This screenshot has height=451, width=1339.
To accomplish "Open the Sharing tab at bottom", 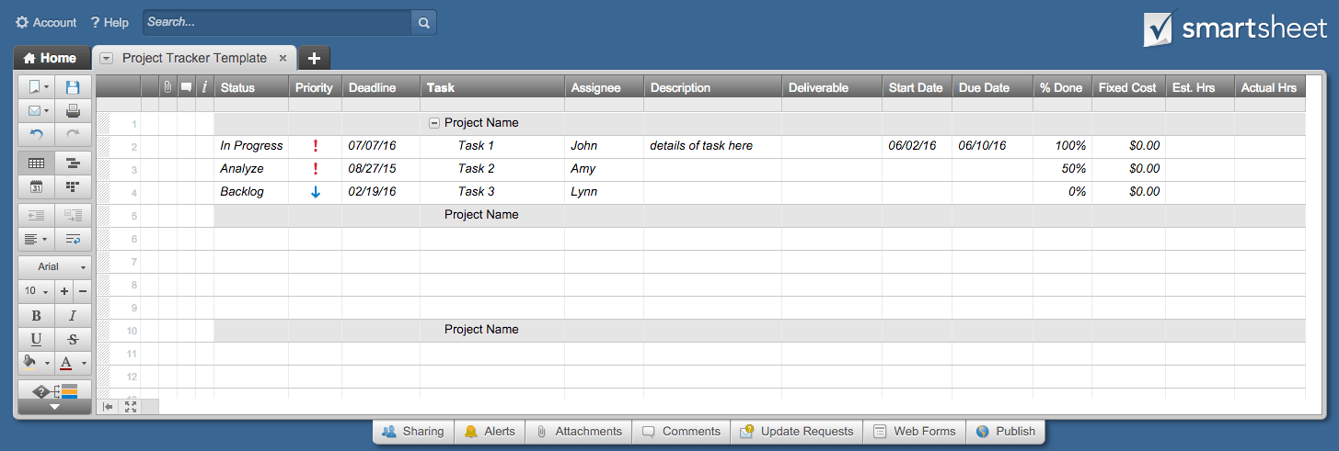I will pyautogui.click(x=413, y=431).
